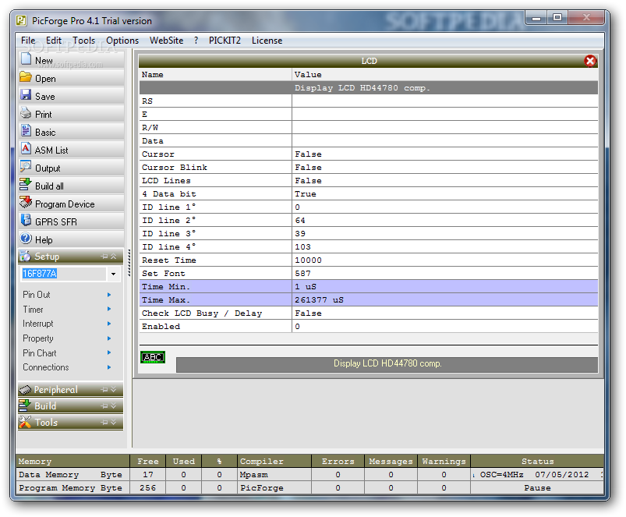Toggle Check LCD Busy / Delay value
Screen dimensions: 626x517
click(x=308, y=313)
